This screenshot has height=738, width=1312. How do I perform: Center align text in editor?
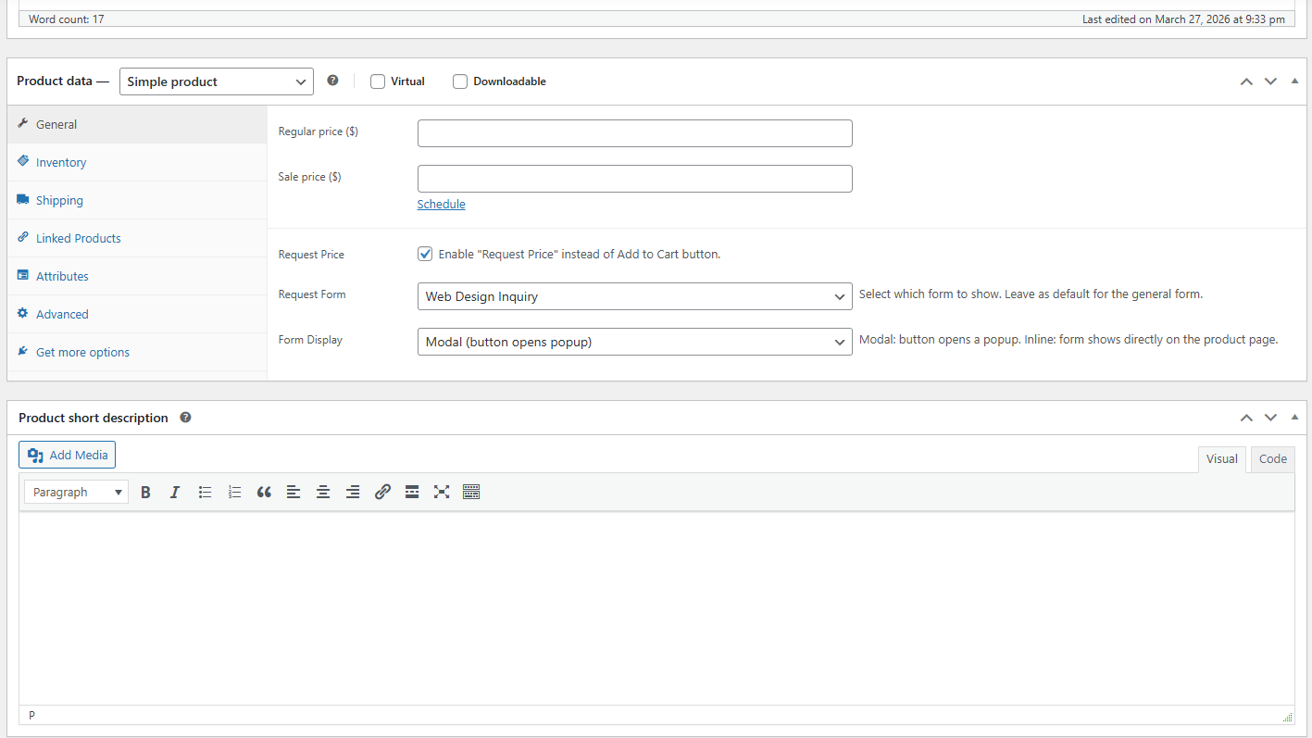point(323,493)
